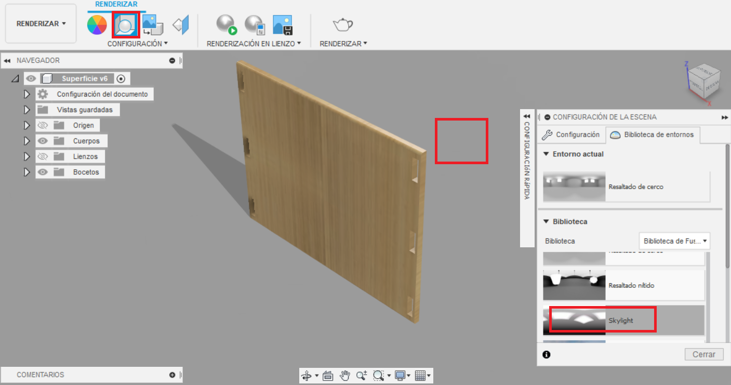This screenshot has height=385, width=731.
Task: Click the Look At navigation icon
Action: click(x=328, y=375)
